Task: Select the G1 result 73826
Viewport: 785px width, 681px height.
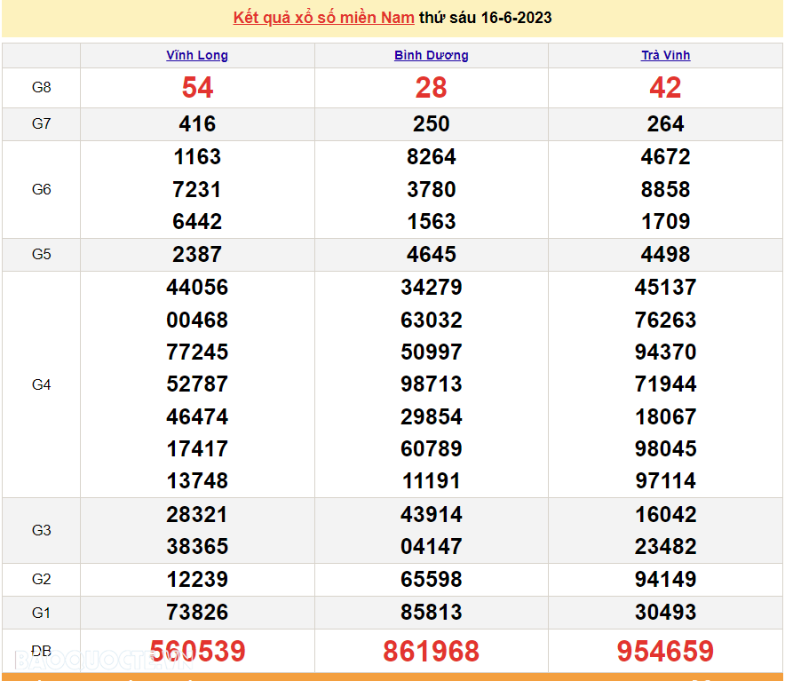Action: [x=197, y=613]
